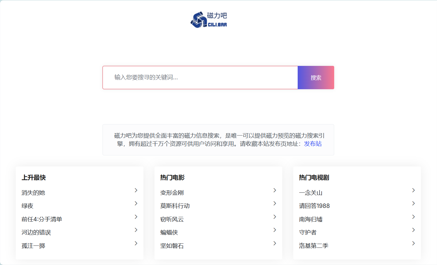Click the 热门电视剧 section heading

point(314,178)
